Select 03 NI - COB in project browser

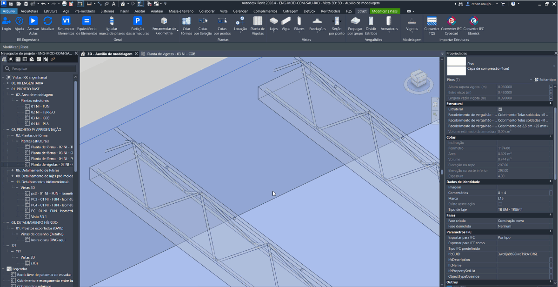coord(40,118)
